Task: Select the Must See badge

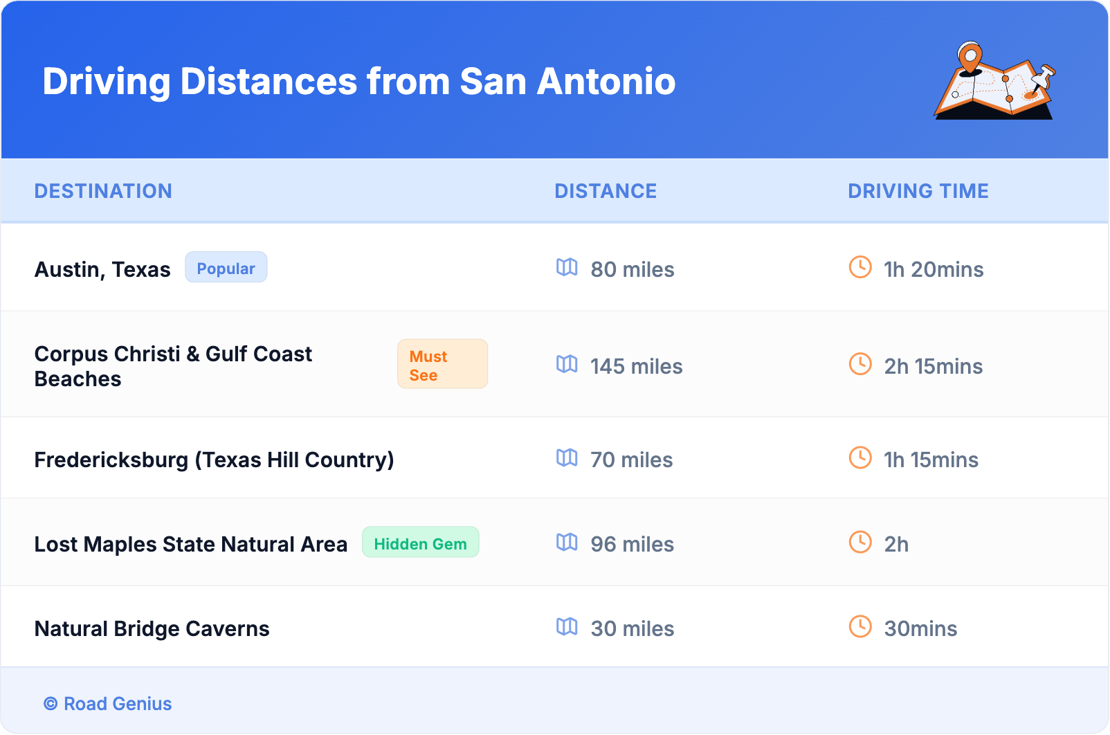Action: (x=442, y=365)
